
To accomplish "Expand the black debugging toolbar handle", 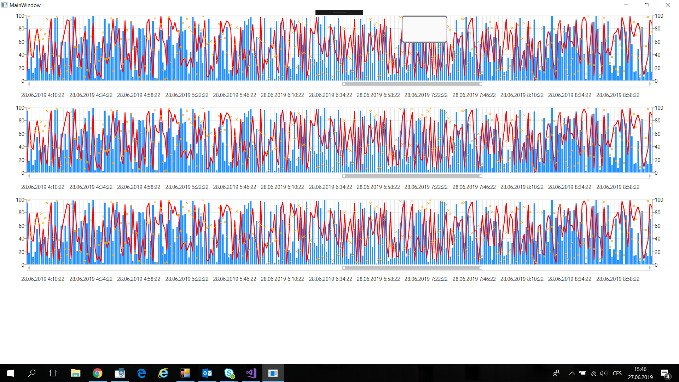I will click(339, 13).
